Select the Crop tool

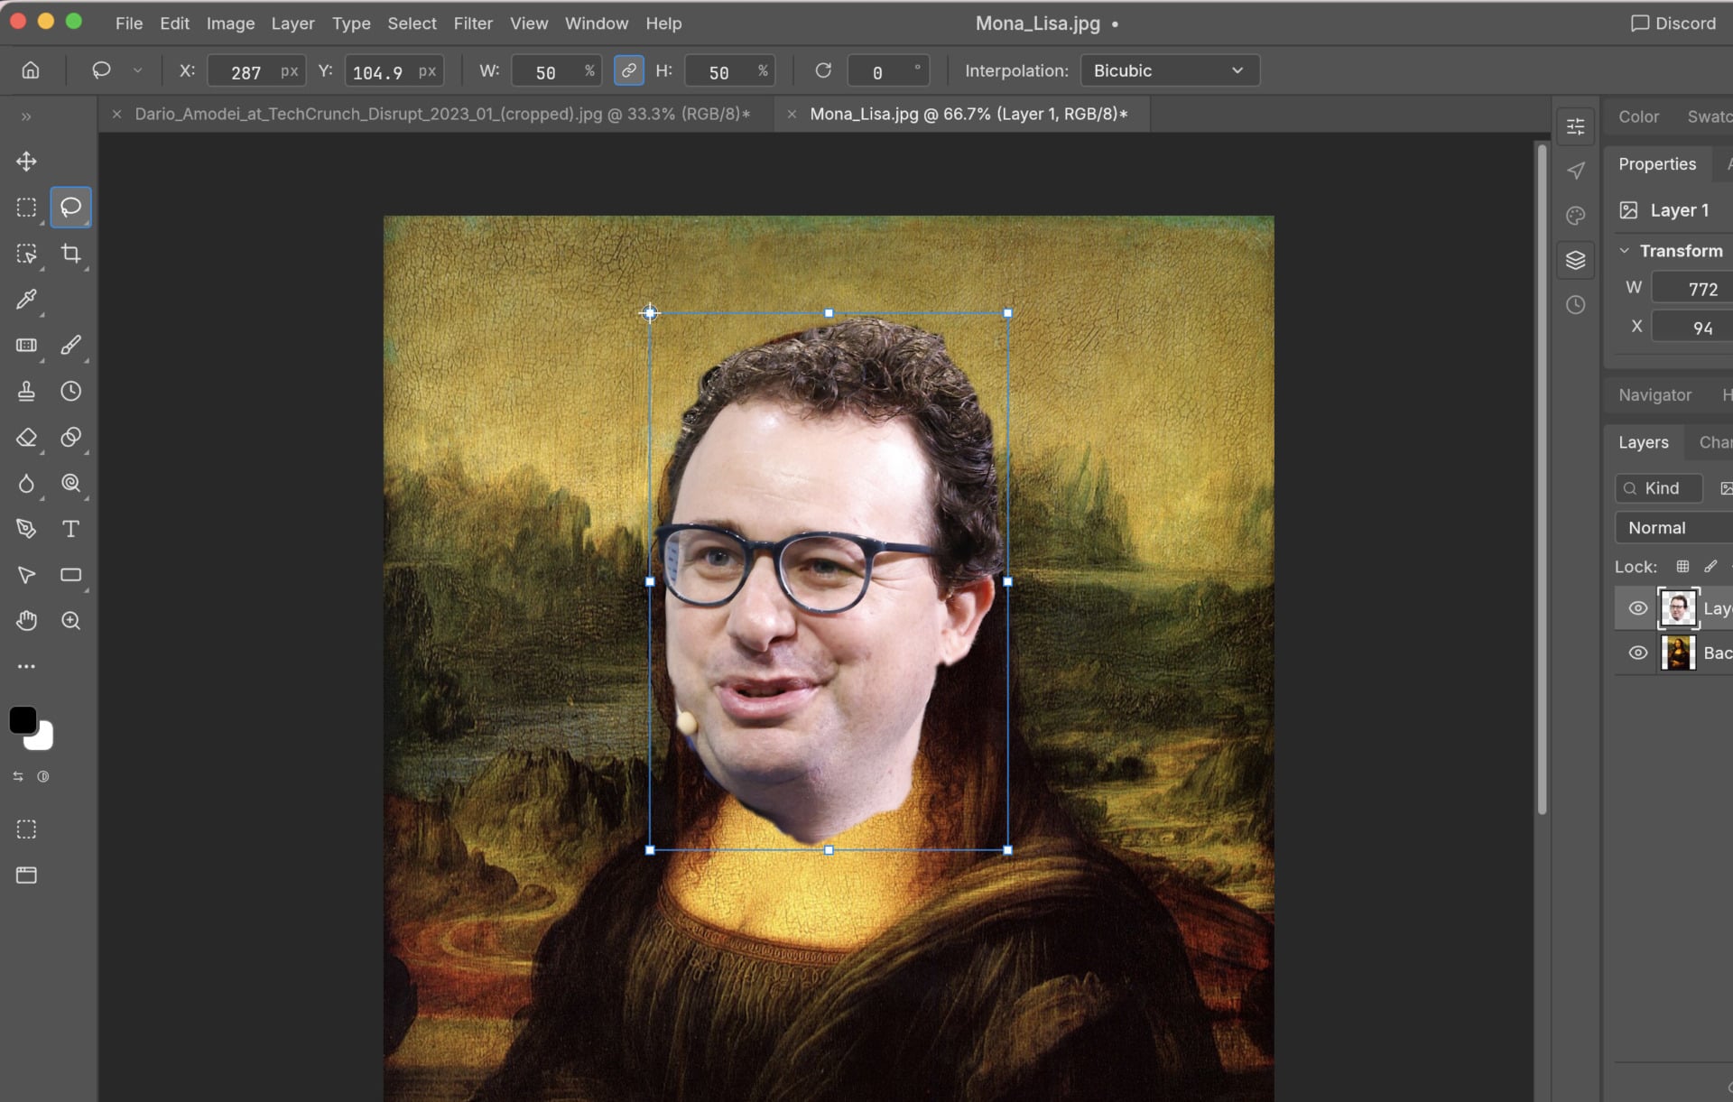[x=70, y=254]
